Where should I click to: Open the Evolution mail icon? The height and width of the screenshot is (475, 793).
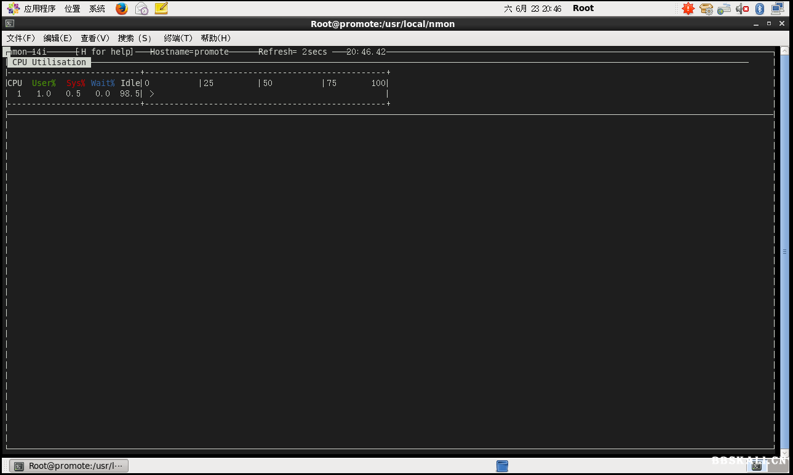(140, 8)
